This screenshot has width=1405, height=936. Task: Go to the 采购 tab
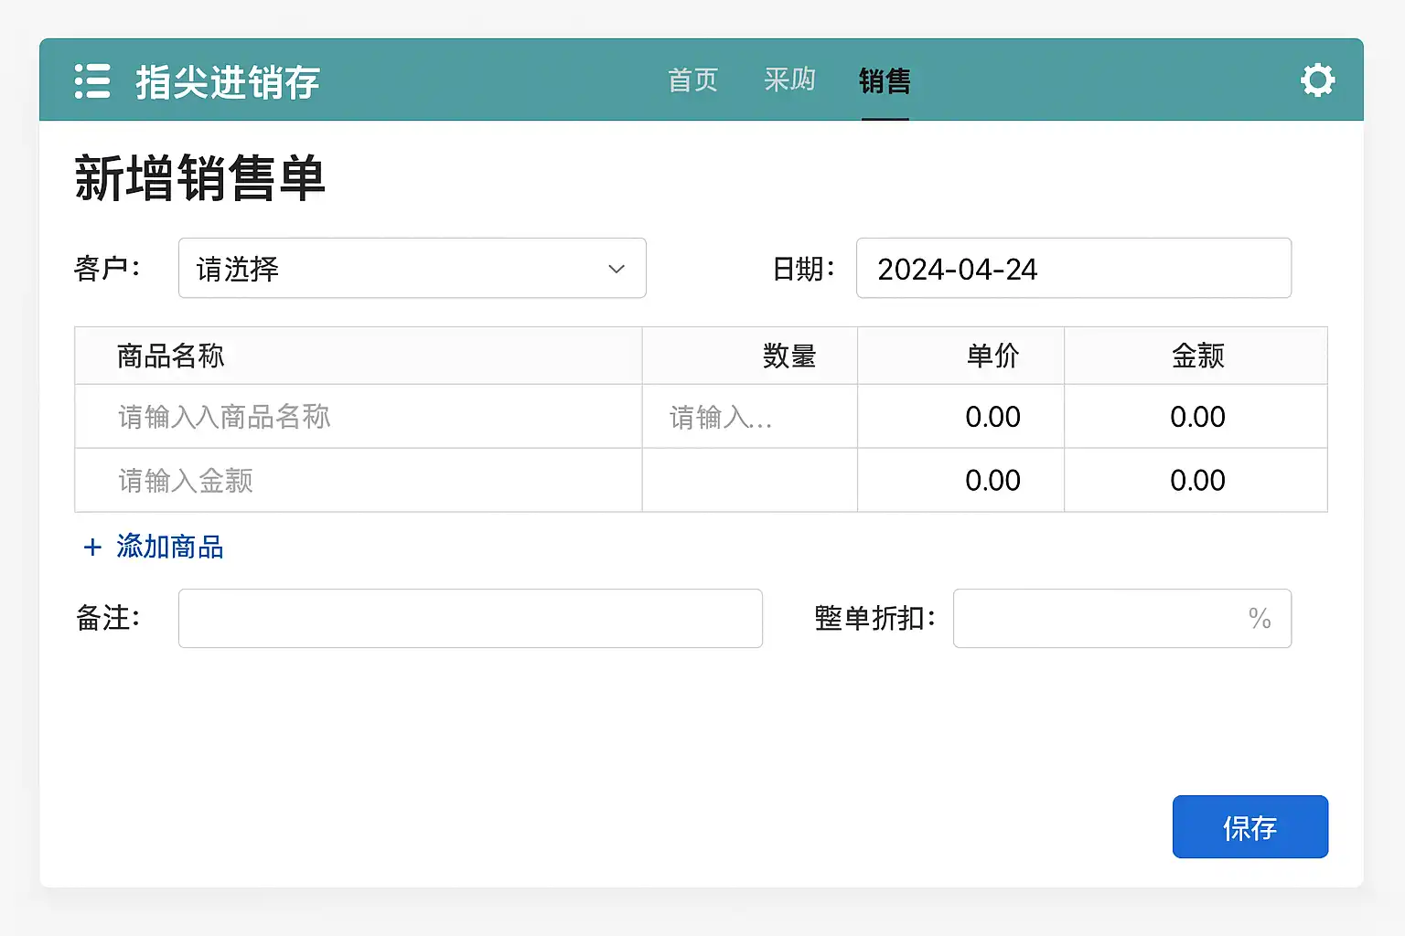point(789,80)
